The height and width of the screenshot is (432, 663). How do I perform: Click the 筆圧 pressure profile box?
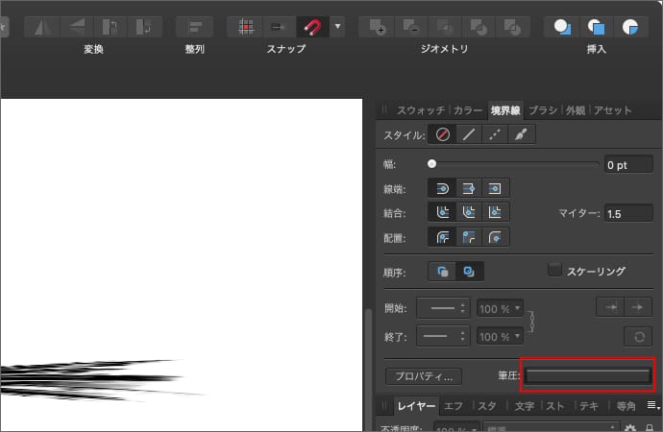pos(587,375)
